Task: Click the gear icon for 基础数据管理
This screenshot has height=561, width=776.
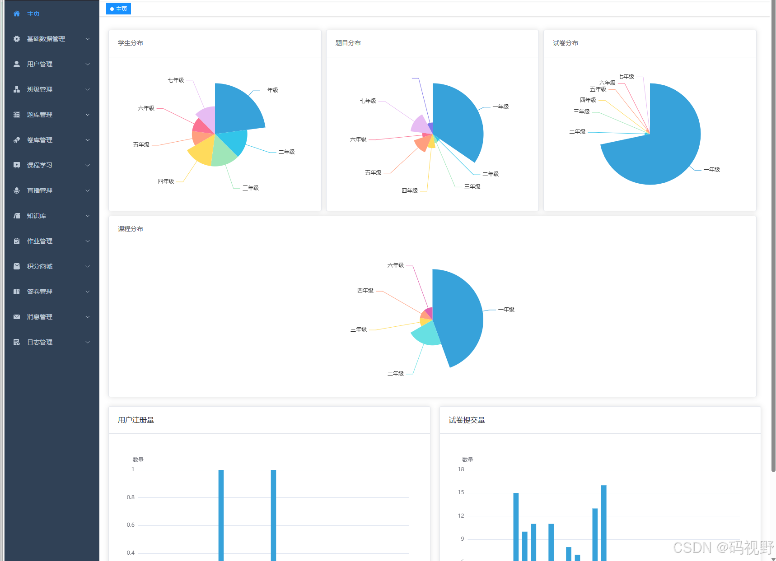Action: [17, 39]
